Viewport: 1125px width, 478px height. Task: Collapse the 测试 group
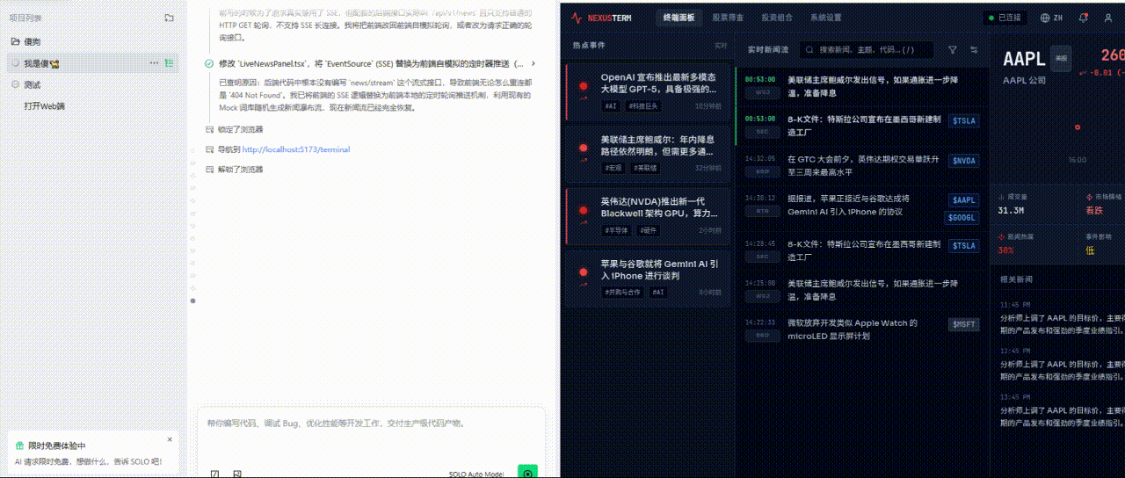point(15,84)
